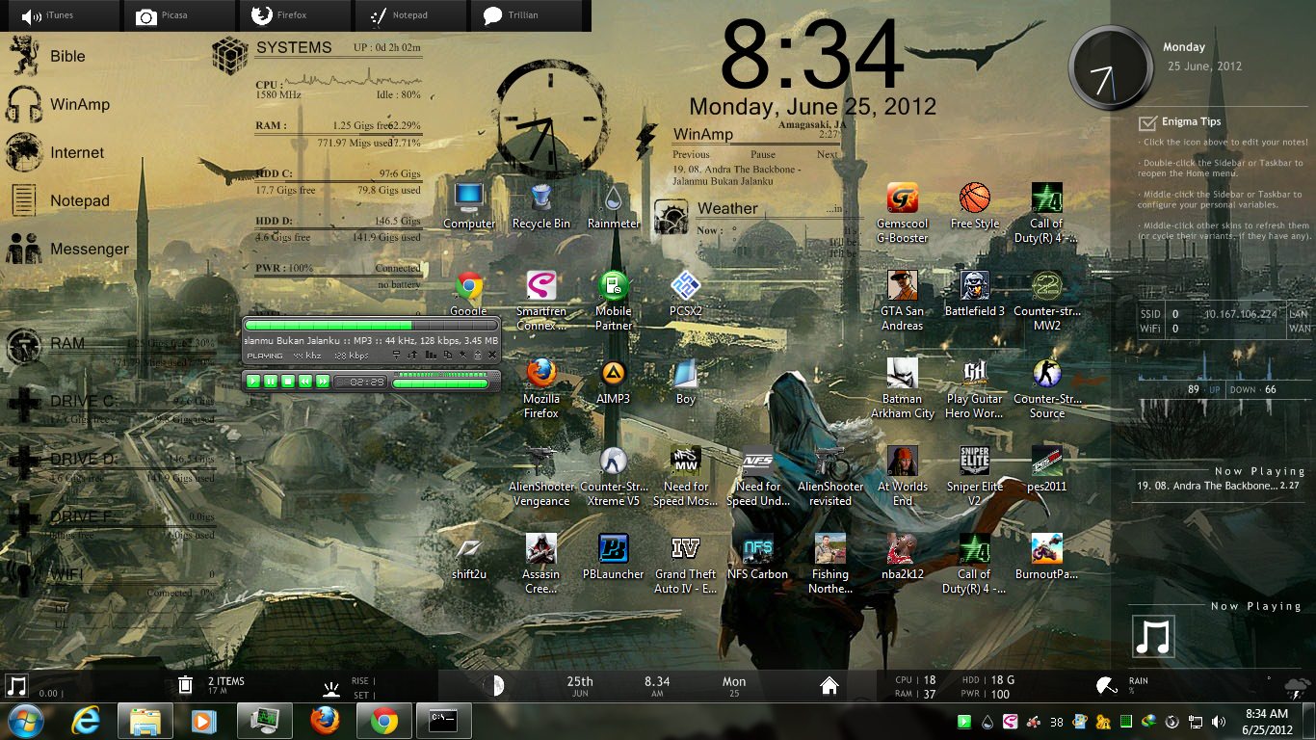Click the trash 2 ITEMS widget
Screen dimensions: 1316x740
point(212,685)
